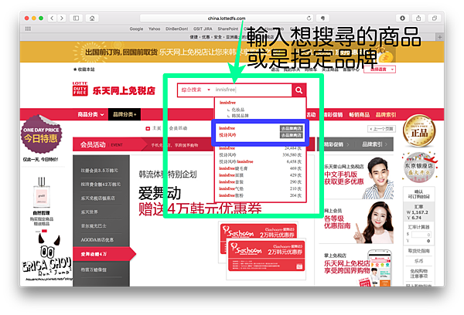
Task: Click the gold 正品 authenticity seal
Action: [x=419, y=130]
